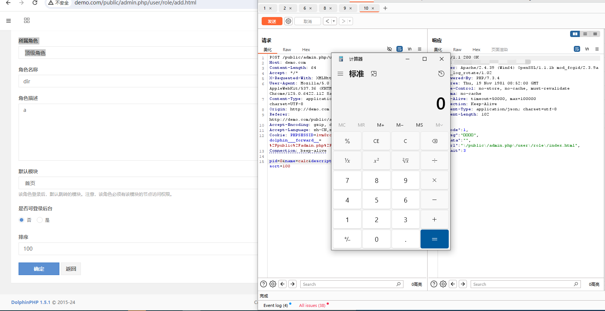Open 所属角色 dropdown showing 顶级角色
The height and width of the screenshot is (311, 605).
point(138,53)
